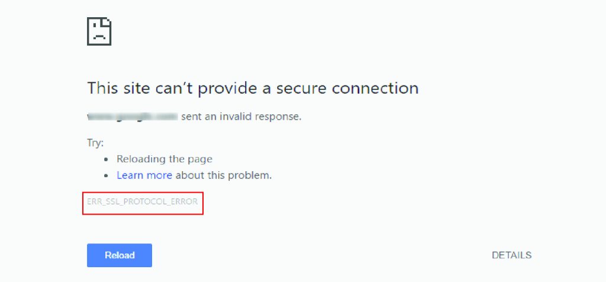Select the ERR_SSL_PROTOCOL_ERROR code text
Image resolution: width=606 pixels, height=282 pixels.
click(143, 201)
